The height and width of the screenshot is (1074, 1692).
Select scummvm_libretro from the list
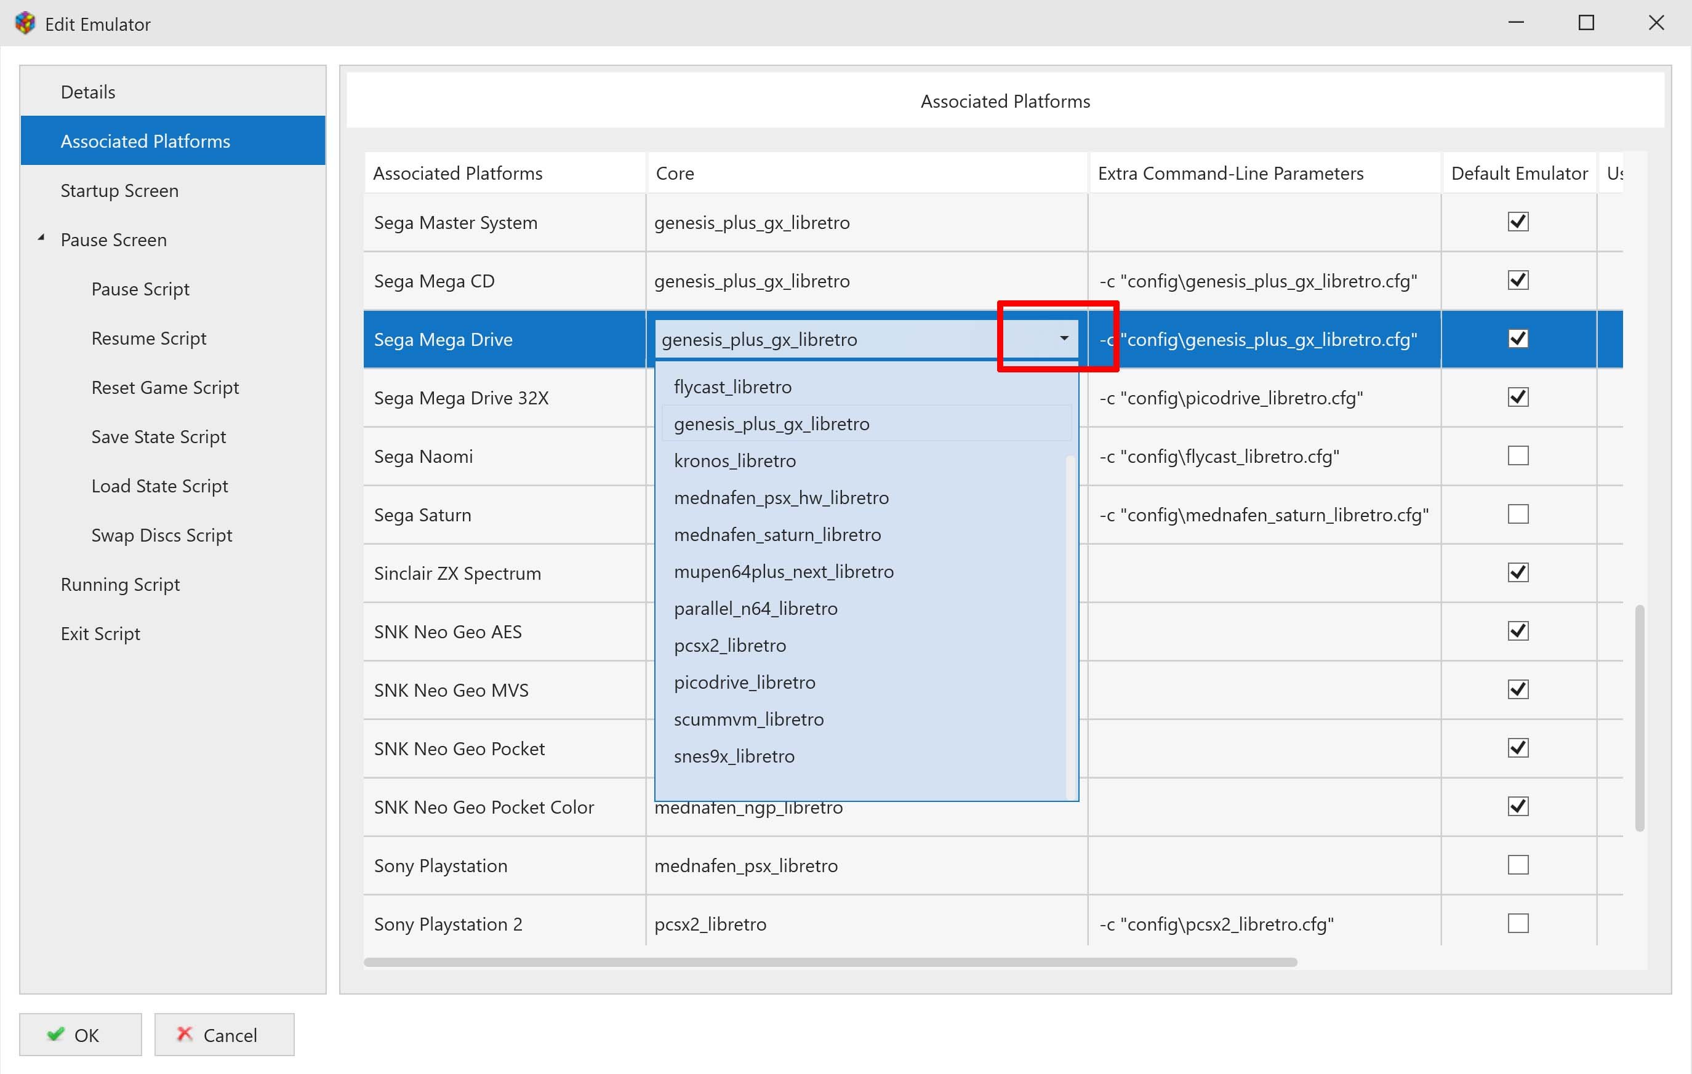[865, 719]
